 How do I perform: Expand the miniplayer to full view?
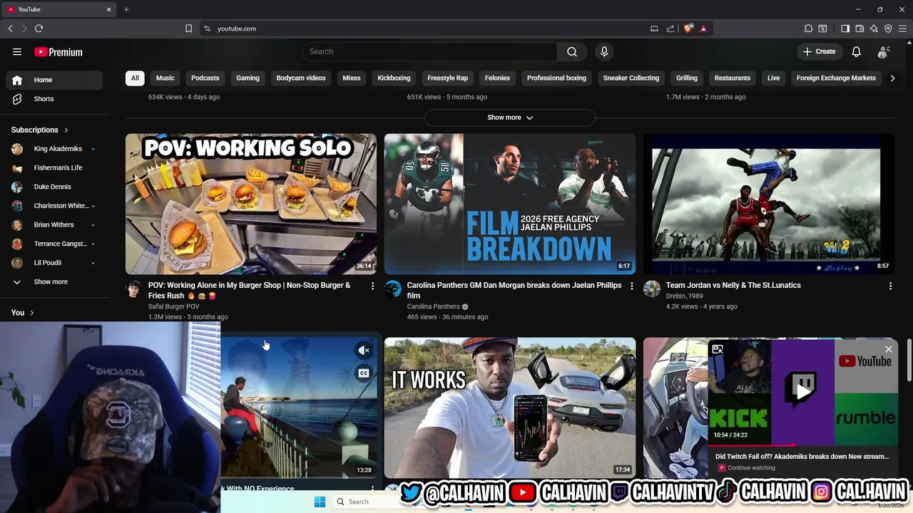click(x=718, y=349)
